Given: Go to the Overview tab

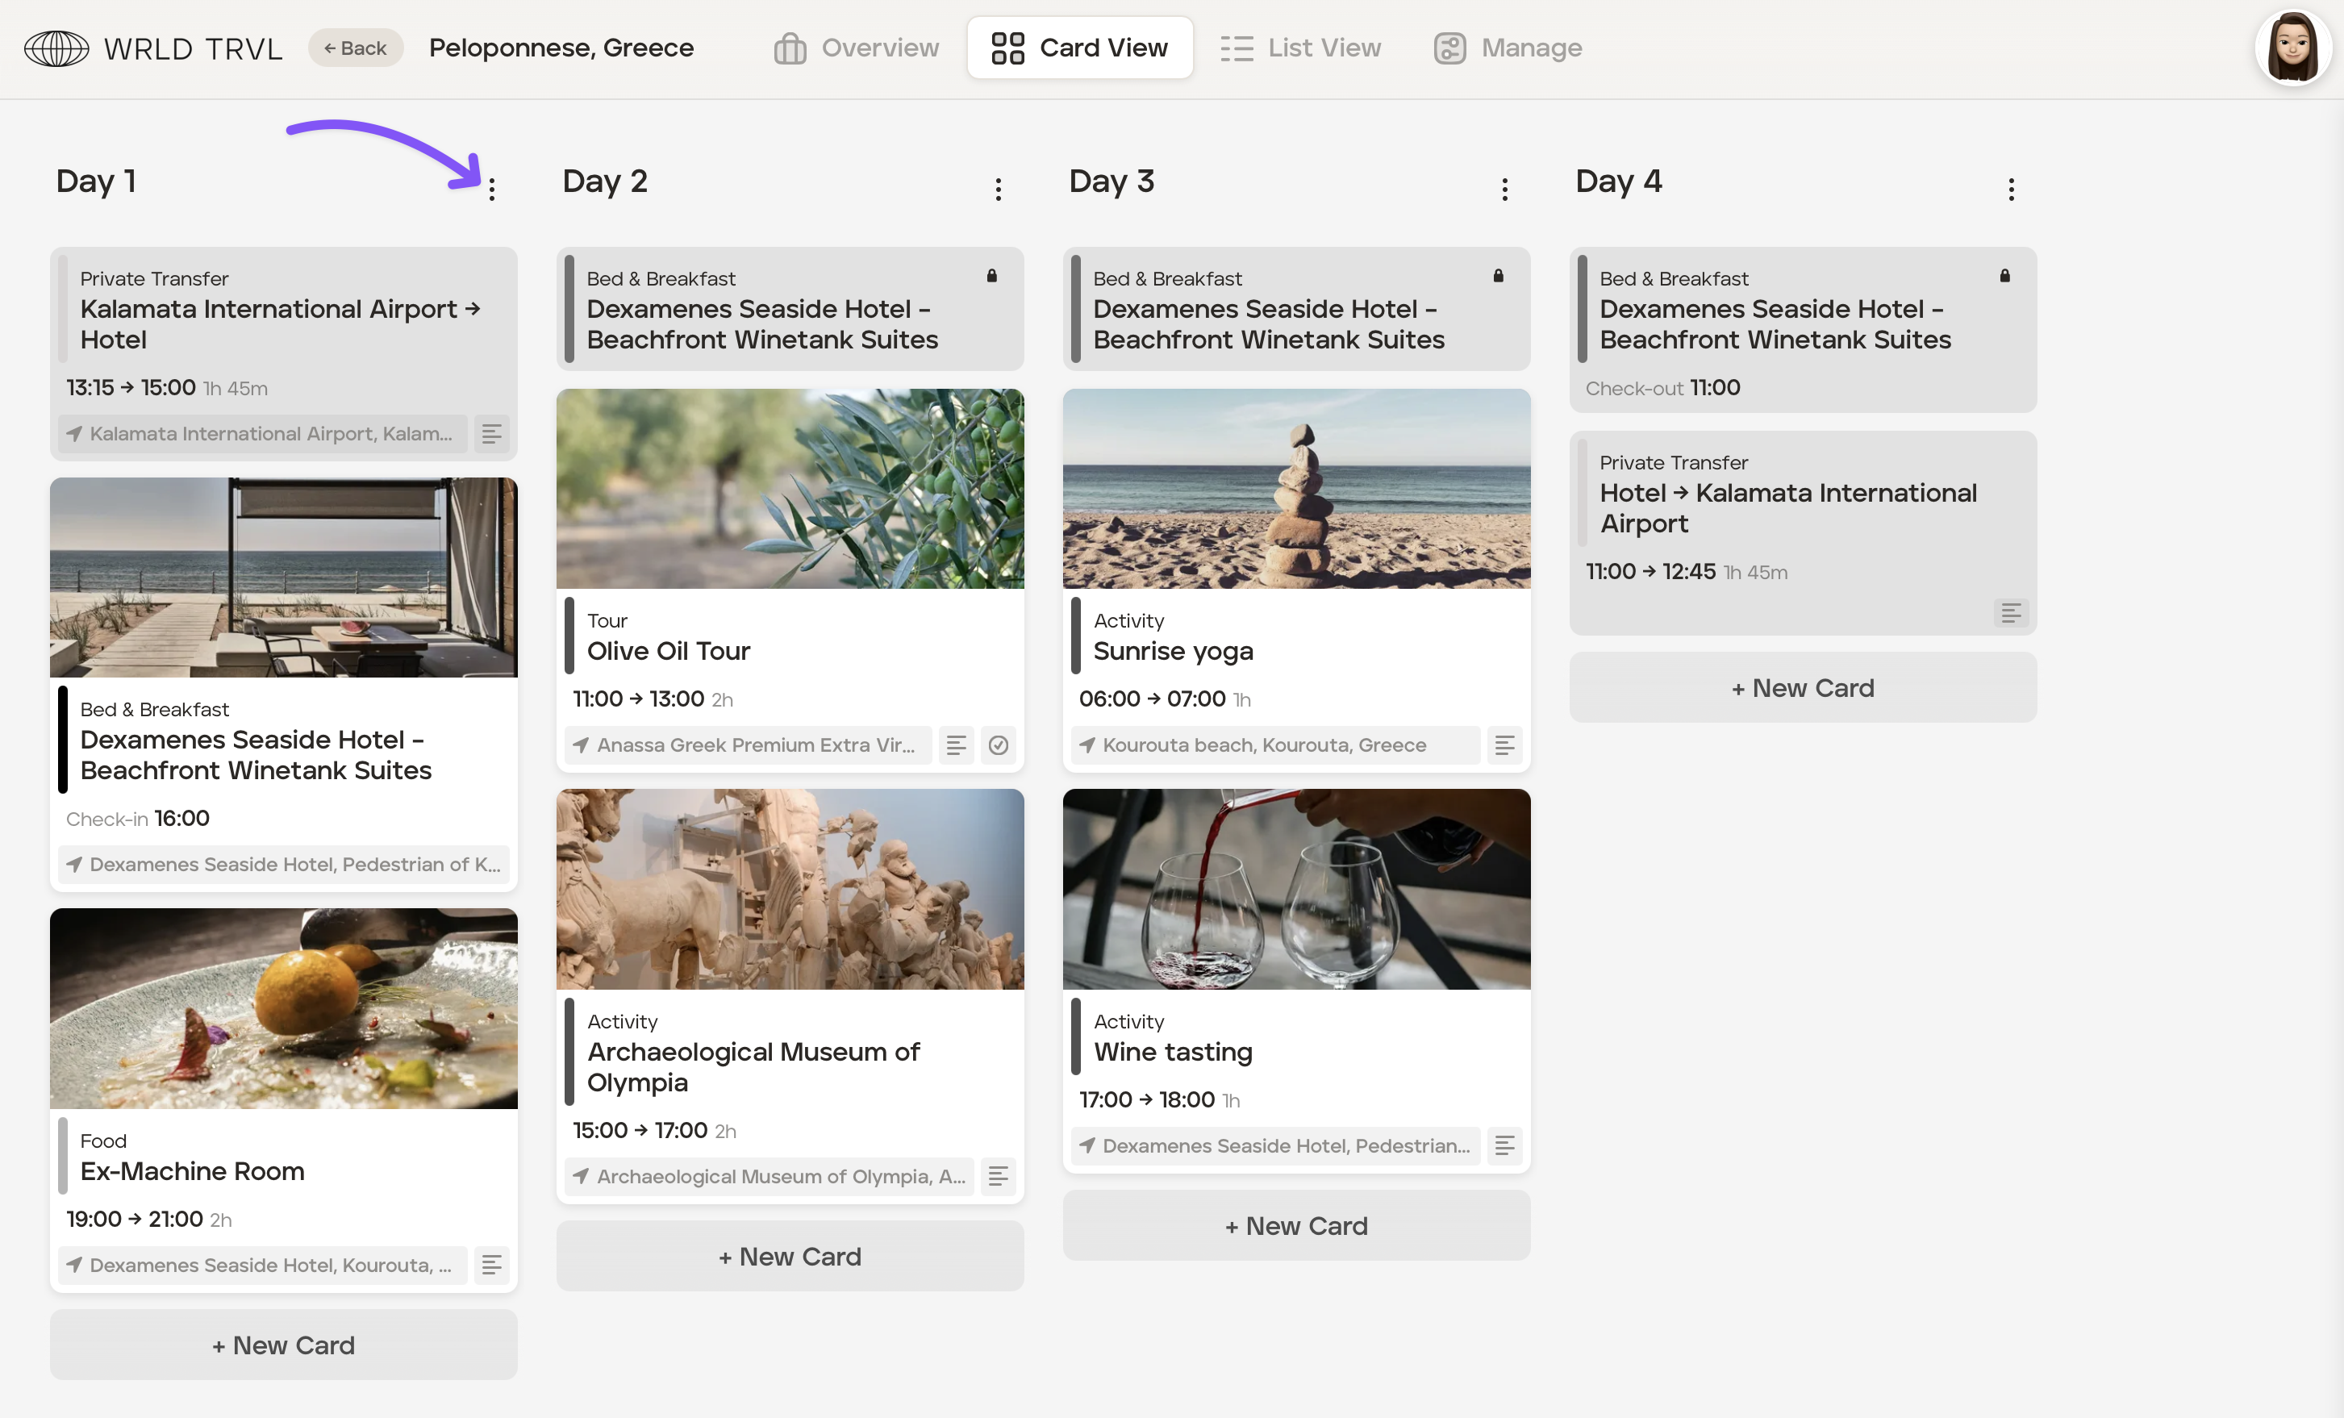Looking at the screenshot, I should click(856, 48).
